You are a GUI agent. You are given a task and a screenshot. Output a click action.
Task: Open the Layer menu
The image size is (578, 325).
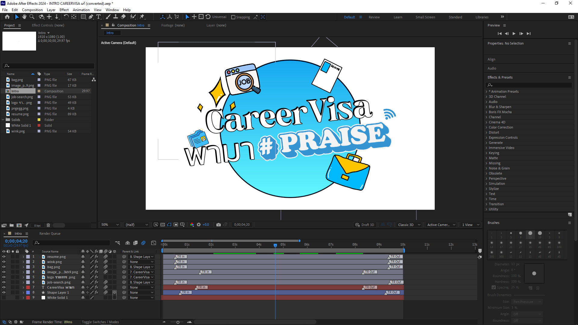coord(51,10)
